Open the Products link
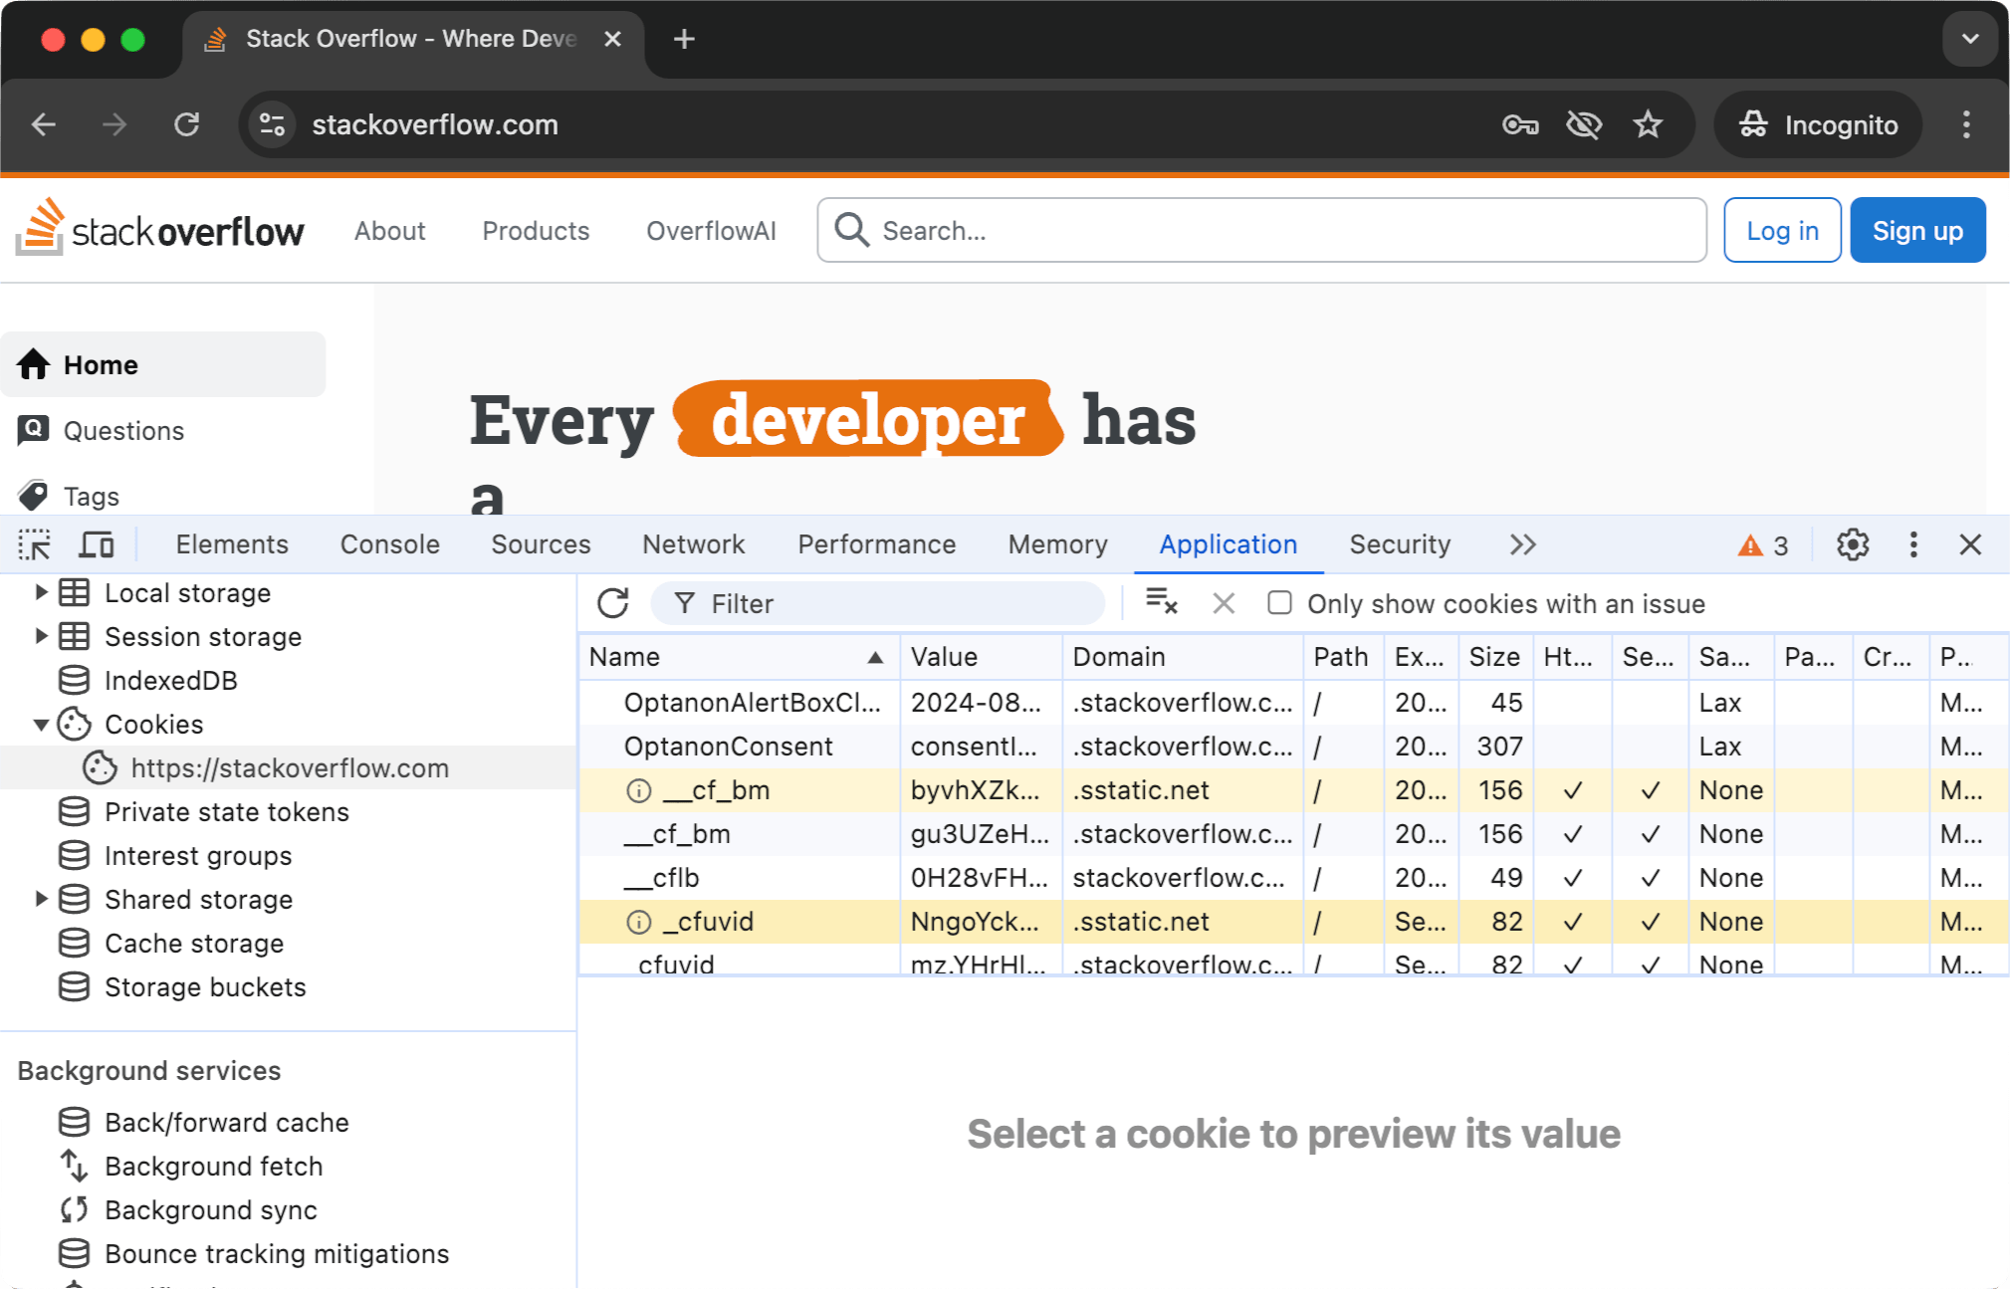The image size is (2010, 1289). (x=536, y=230)
